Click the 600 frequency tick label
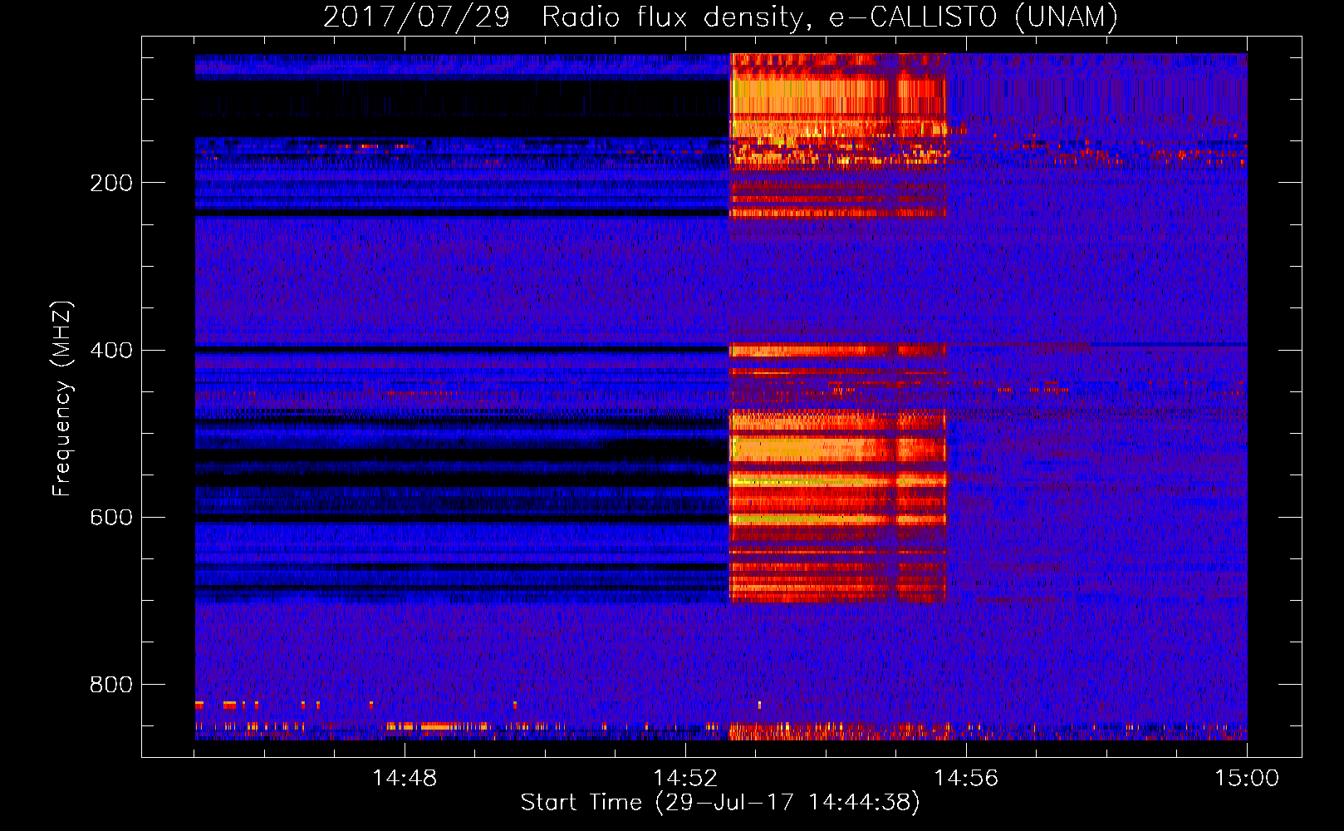 (111, 517)
